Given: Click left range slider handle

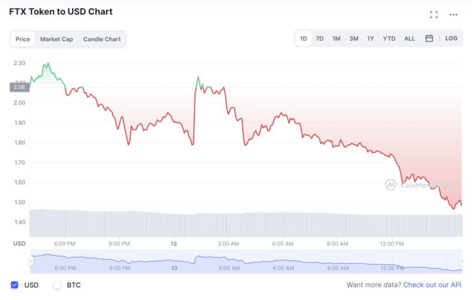Looking at the screenshot, I should [x=30, y=261].
